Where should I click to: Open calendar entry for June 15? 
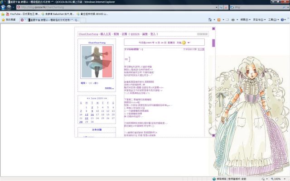pos(87,114)
